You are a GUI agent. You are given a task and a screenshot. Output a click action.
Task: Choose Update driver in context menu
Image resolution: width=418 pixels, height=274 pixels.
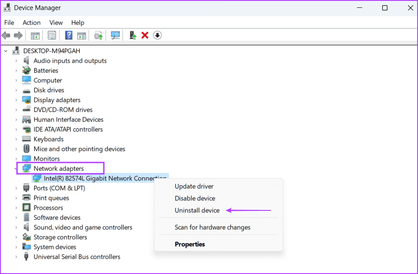tap(194, 186)
